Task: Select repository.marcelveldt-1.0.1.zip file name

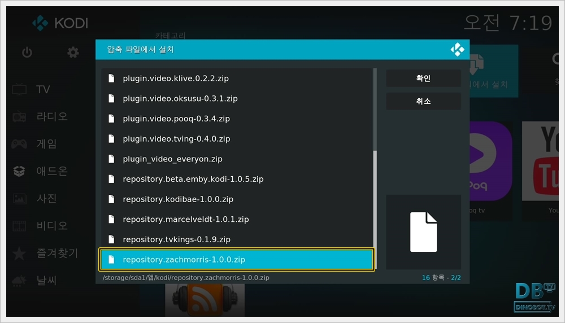Action: (x=186, y=220)
